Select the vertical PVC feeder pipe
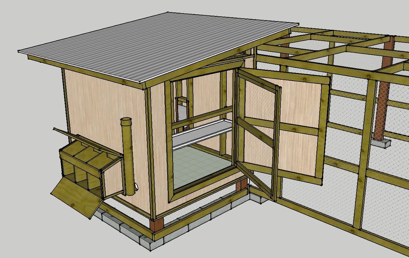 128,156
